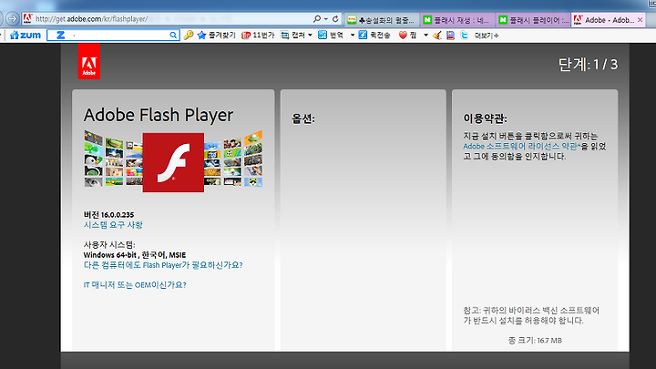Click the red Adobe logo

click(x=89, y=62)
